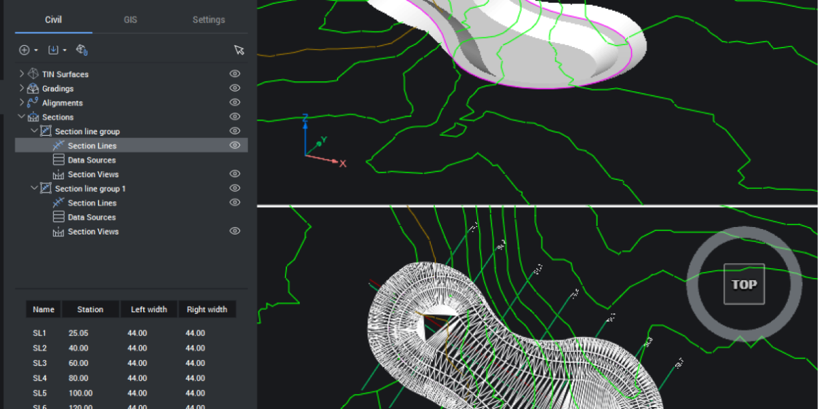Viewport: 818px width, 409px height.
Task: Toggle eye icon for Section line group 1
Action: (x=235, y=188)
